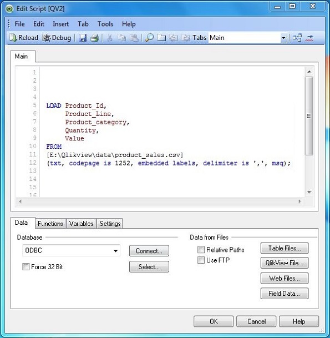The width and height of the screenshot is (330, 338).
Task: Open the Edit menu
Action: pos(39,24)
